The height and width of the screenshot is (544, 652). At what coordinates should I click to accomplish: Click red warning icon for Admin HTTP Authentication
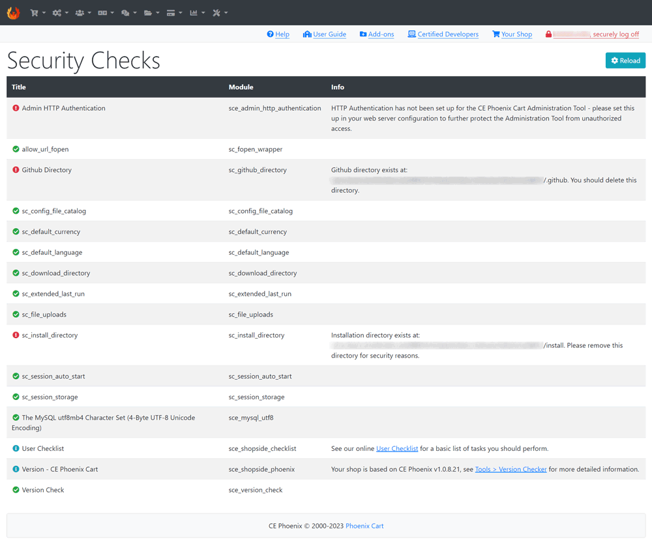[x=16, y=108]
